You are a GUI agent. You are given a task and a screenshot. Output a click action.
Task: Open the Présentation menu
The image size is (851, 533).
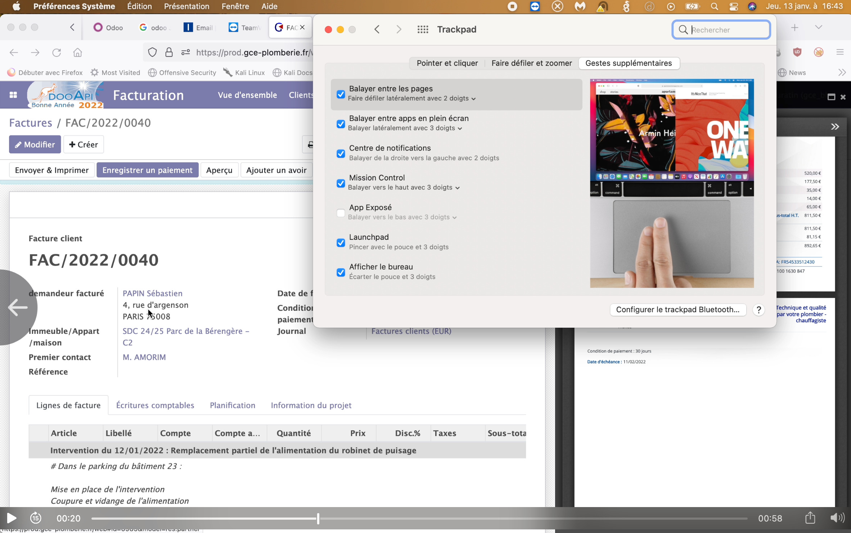186,6
